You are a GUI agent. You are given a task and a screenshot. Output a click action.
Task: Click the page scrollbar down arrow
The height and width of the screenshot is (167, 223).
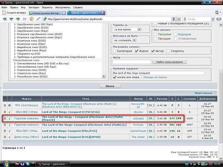[x=221, y=159]
